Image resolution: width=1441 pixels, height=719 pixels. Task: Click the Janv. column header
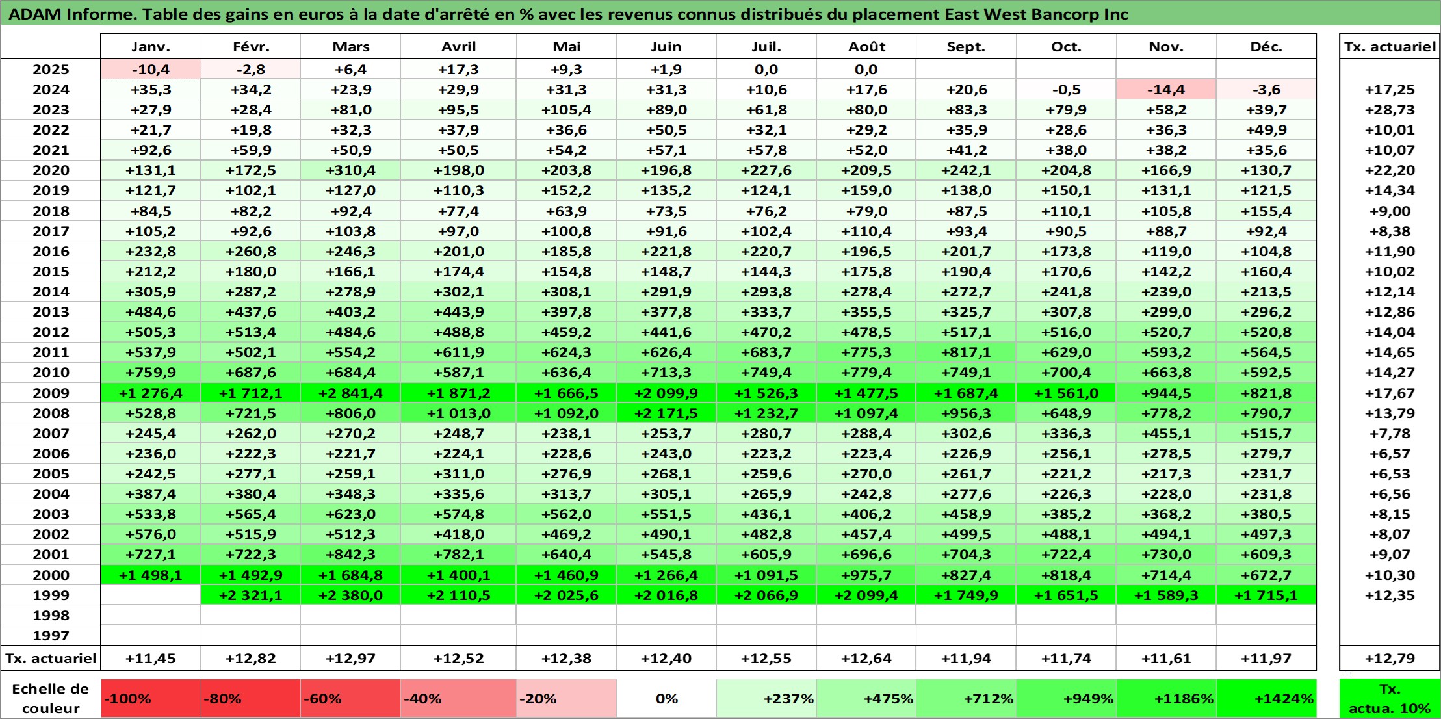pyautogui.click(x=151, y=47)
